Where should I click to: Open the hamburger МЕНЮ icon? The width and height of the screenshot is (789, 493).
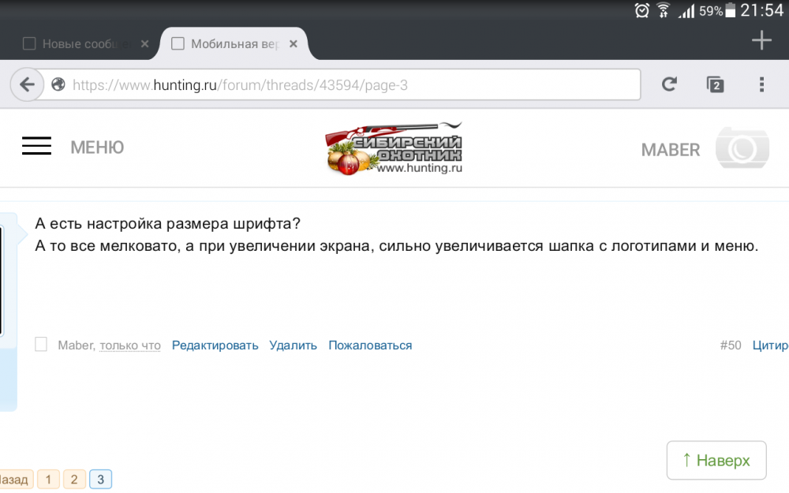(36, 147)
